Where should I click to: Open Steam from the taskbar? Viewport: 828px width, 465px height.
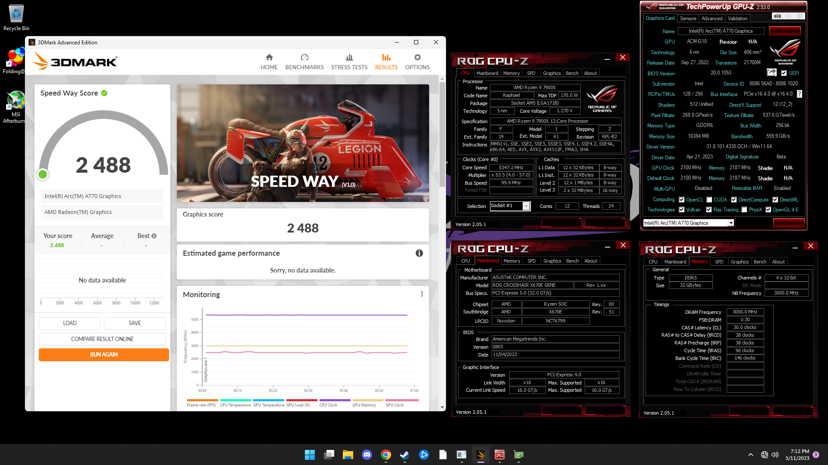point(405,455)
